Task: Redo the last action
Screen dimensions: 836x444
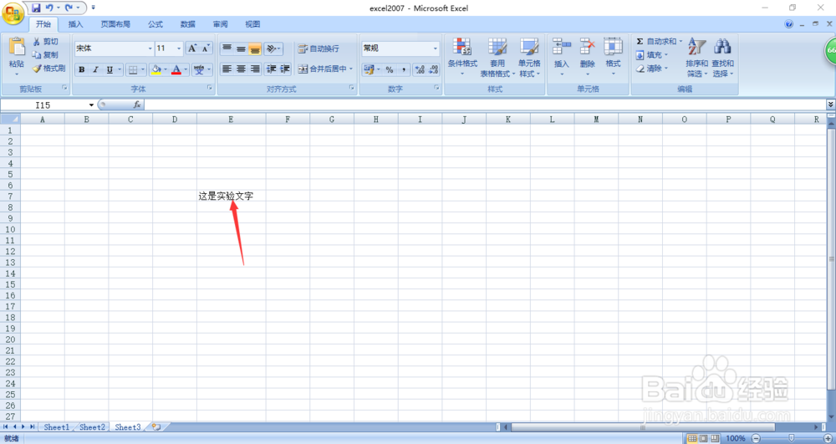Action: (69, 8)
